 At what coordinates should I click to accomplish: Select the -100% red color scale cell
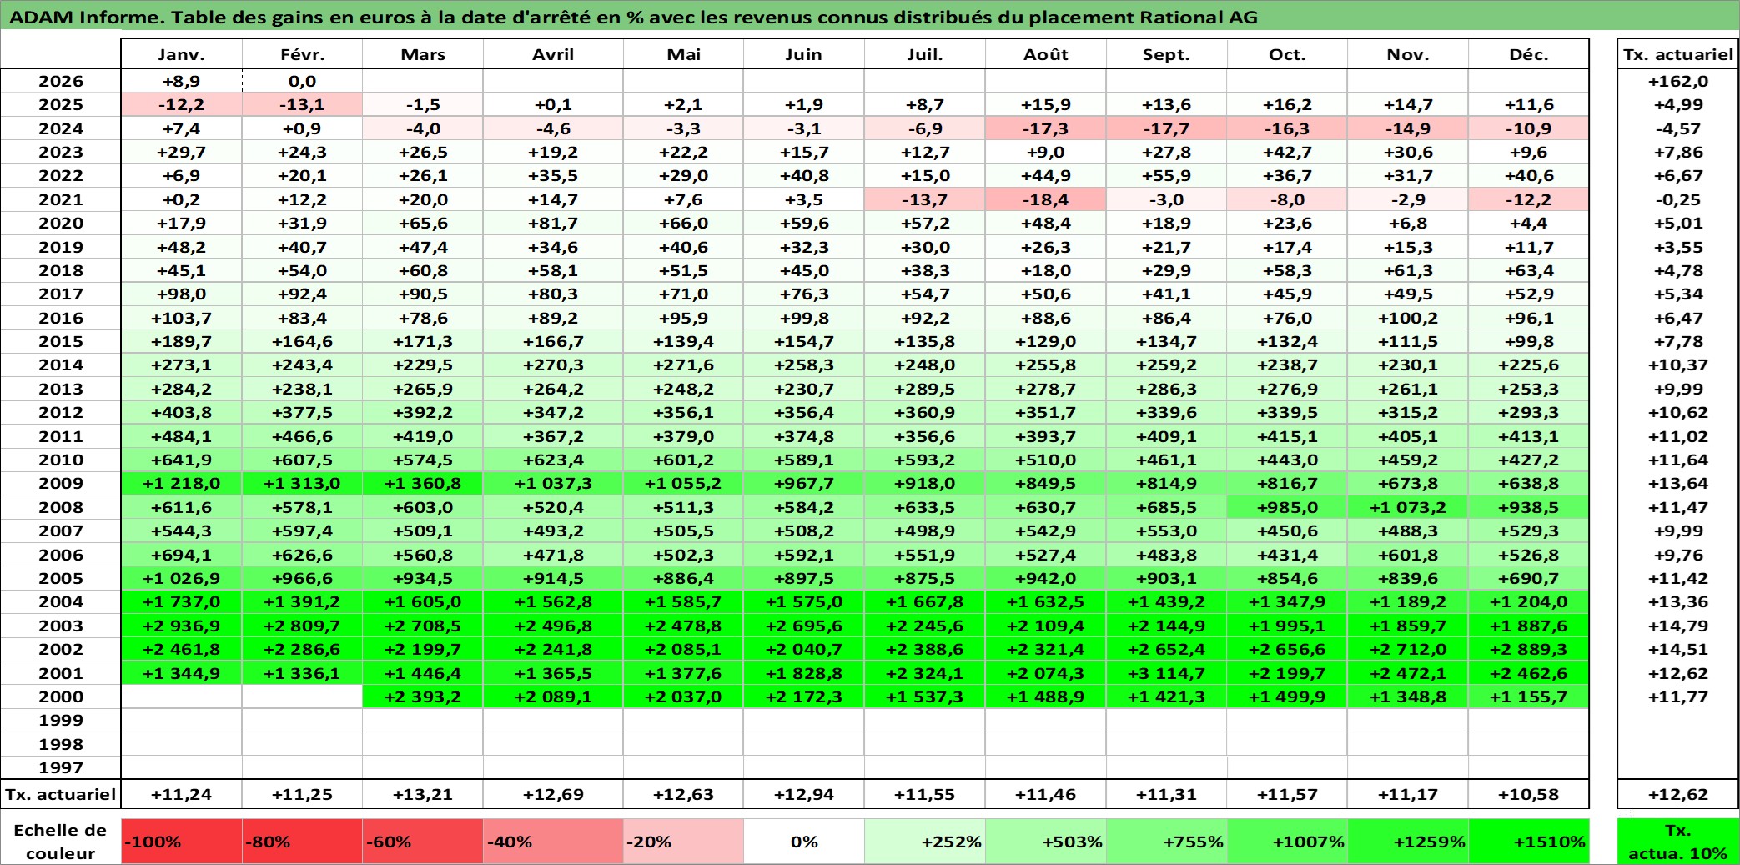182,842
